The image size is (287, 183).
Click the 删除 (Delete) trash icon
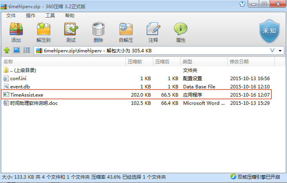[98, 29]
